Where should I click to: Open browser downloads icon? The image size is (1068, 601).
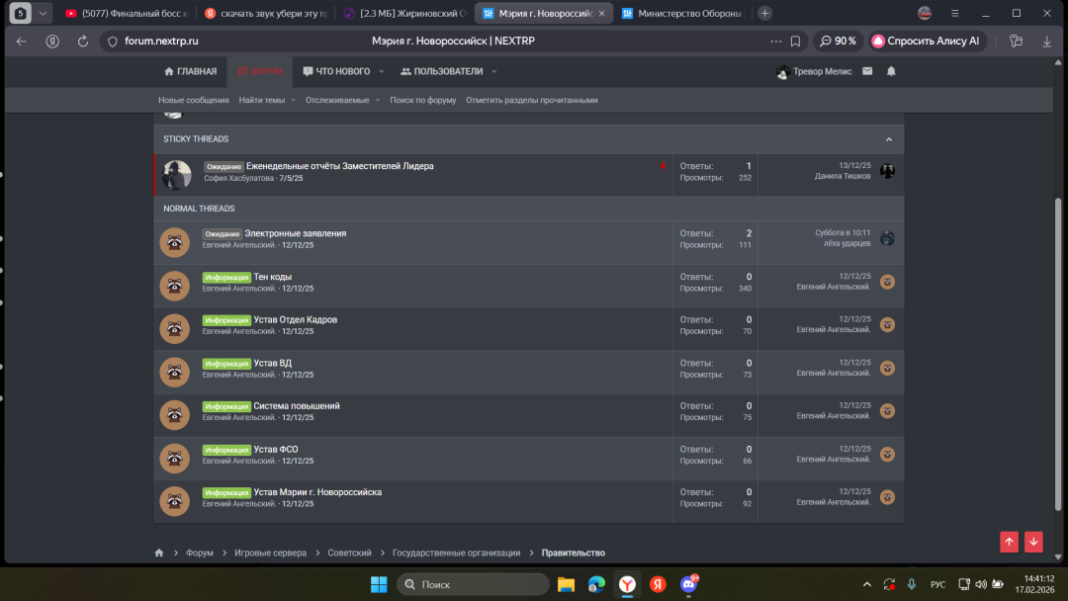pyautogui.click(x=1047, y=42)
